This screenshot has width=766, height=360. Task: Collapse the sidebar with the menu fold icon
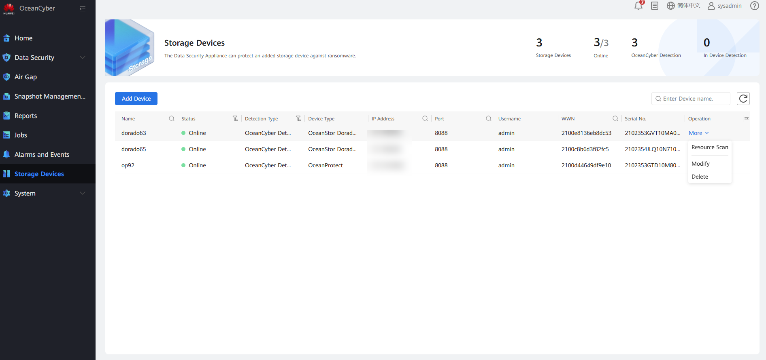(83, 9)
